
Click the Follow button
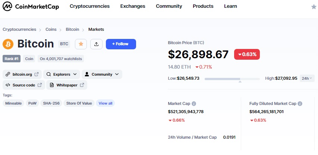[x=121, y=44]
